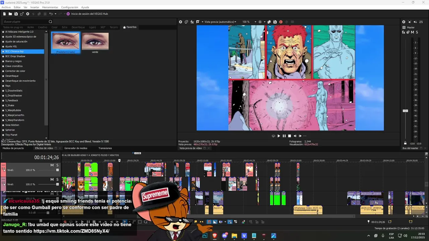The width and height of the screenshot is (429, 241).
Task: Pick the (Predeterminado) preset thumbnail
Action: click(x=66, y=43)
